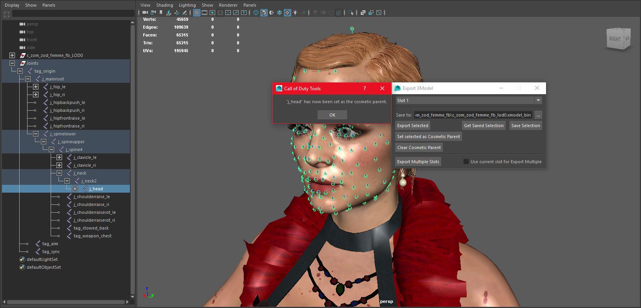Open the viewport Panels menu
The width and height of the screenshot is (641, 308).
click(x=250, y=5)
